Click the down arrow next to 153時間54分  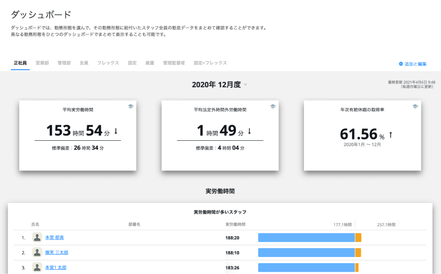pos(115,131)
